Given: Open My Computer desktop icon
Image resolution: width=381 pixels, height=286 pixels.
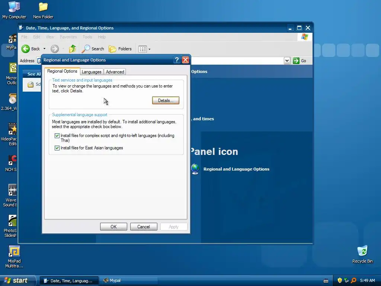Looking at the screenshot, I should point(14,10).
